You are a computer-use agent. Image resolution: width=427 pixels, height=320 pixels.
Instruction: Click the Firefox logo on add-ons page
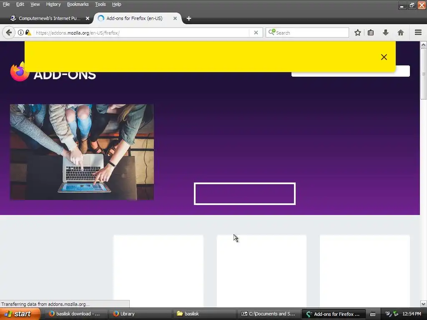point(20,72)
